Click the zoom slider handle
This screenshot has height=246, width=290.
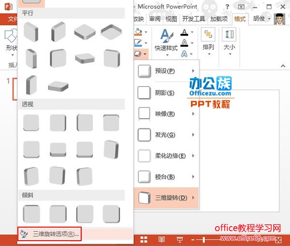pyautogui.click(x=203, y=240)
